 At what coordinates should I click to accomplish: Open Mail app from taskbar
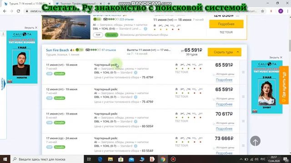tap(131, 159)
